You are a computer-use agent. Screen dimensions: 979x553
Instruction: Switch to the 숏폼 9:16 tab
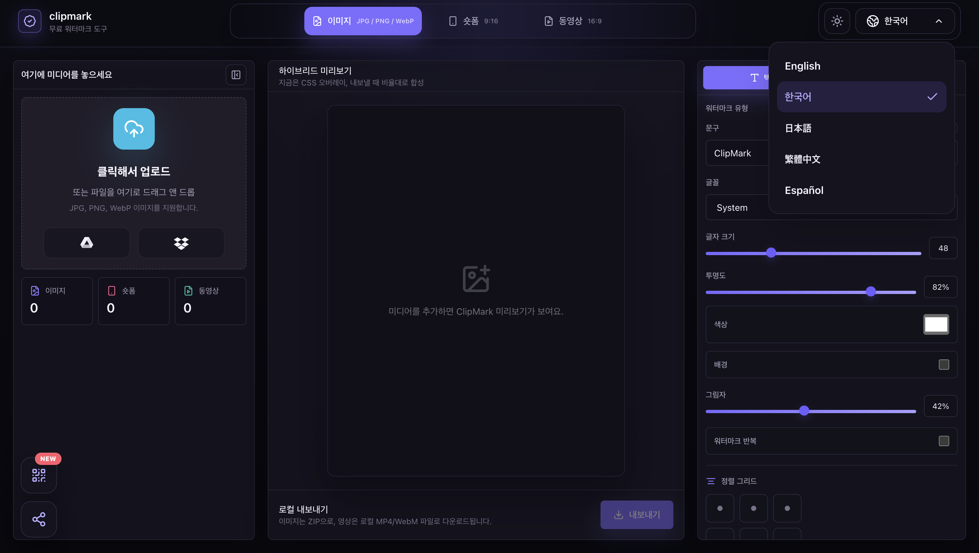click(x=473, y=21)
